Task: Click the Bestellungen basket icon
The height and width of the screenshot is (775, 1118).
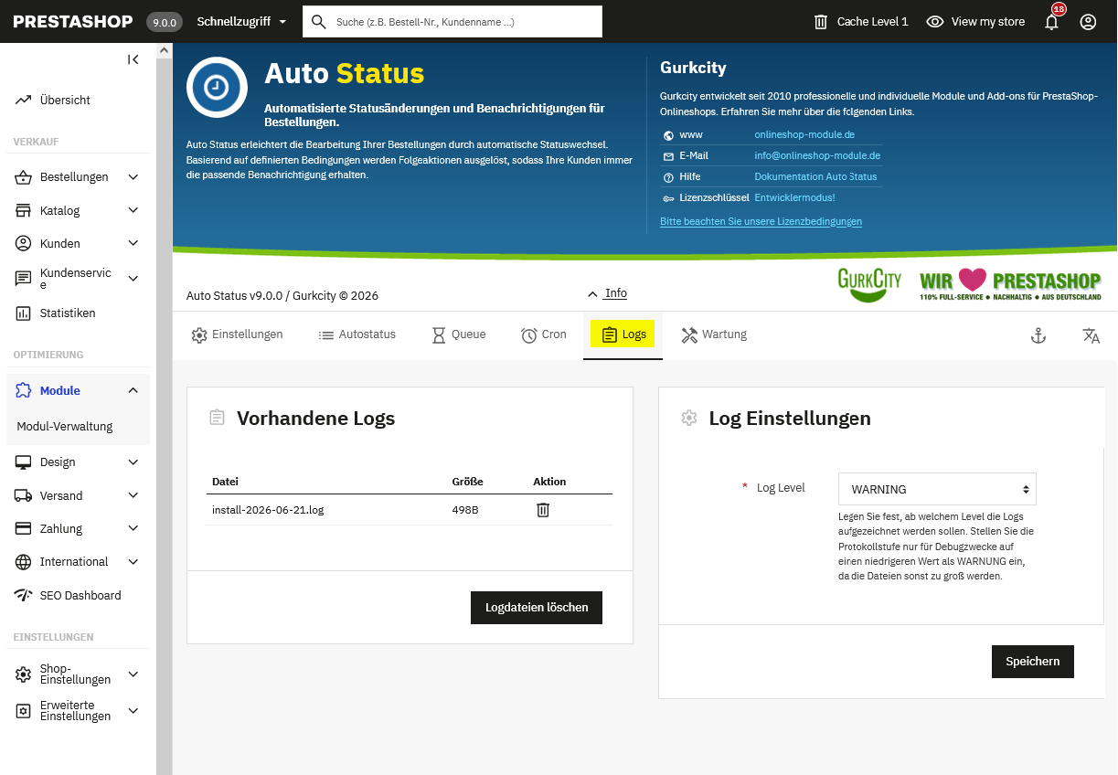Action: [x=24, y=177]
